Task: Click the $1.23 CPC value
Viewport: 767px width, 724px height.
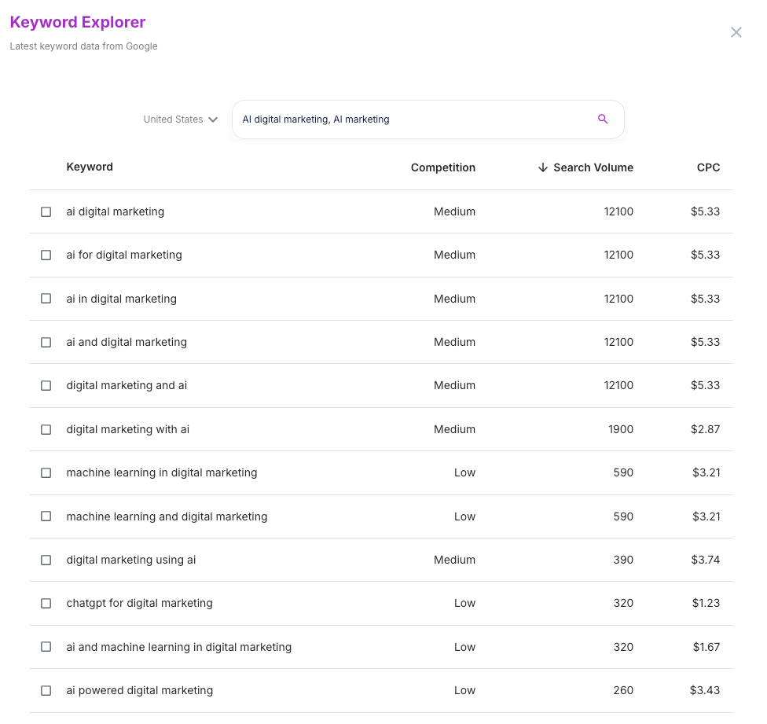Action: (x=706, y=603)
